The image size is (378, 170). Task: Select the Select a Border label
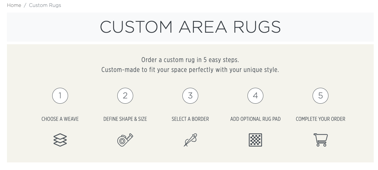(190, 119)
